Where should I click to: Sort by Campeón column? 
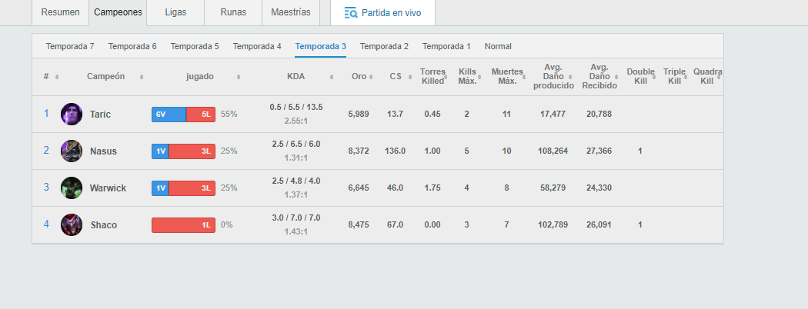tap(105, 76)
